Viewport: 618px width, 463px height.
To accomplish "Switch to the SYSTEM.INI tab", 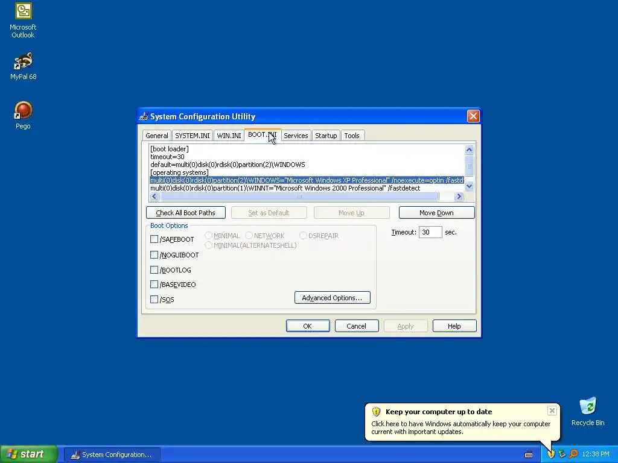I will (193, 136).
